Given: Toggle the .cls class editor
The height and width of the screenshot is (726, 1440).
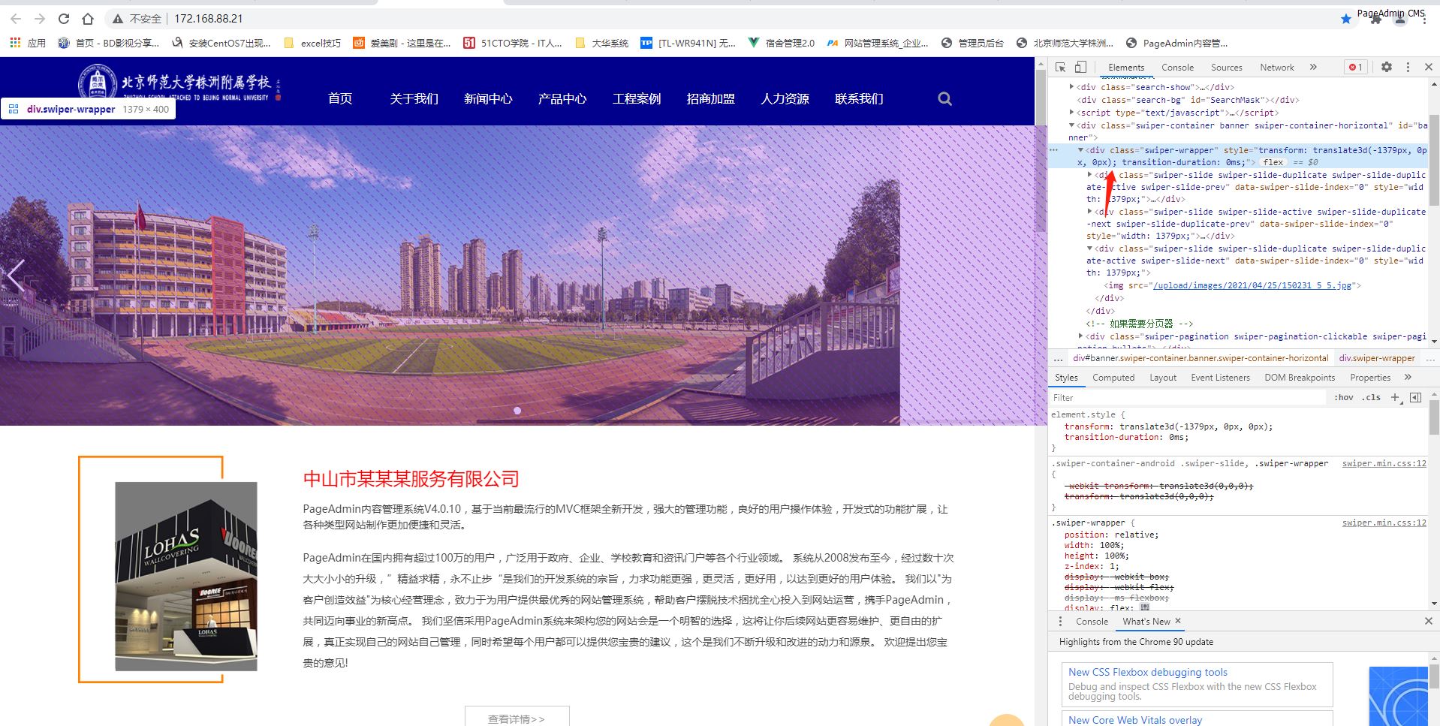Looking at the screenshot, I should (1372, 397).
